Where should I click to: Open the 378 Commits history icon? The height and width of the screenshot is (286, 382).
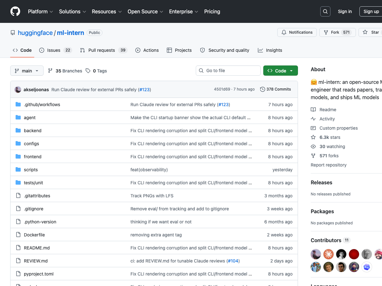tap(262, 89)
